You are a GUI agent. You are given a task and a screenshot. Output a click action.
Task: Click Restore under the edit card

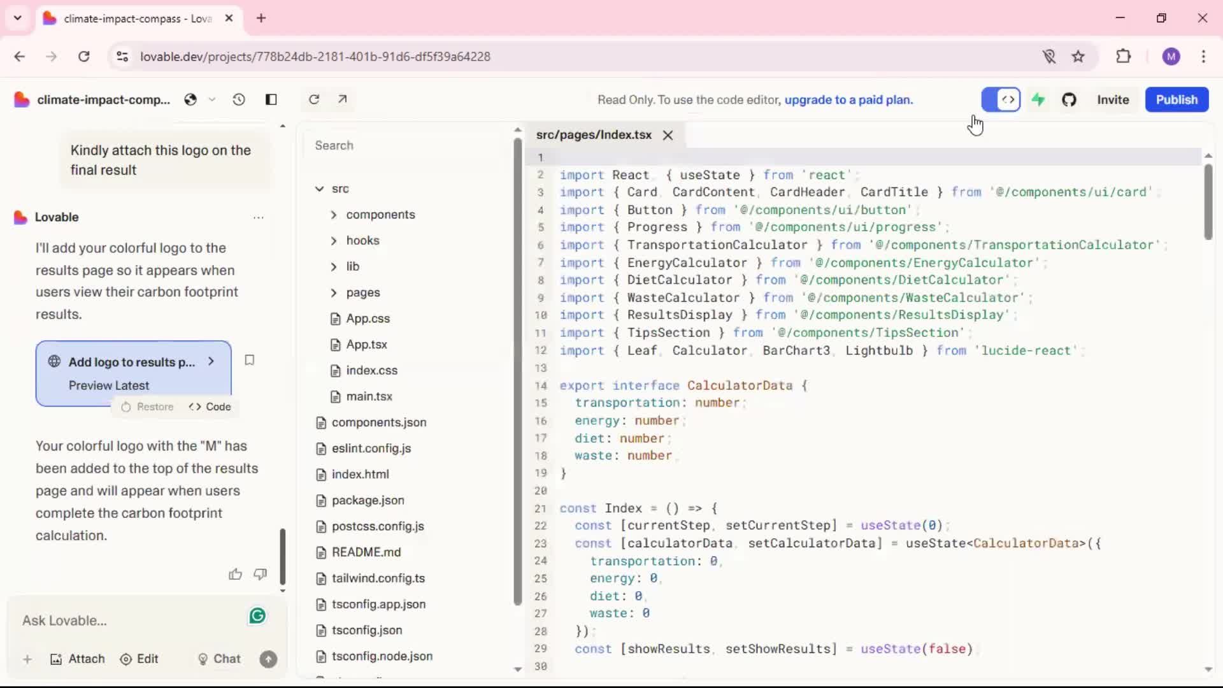pyautogui.click(x=147, y=406)
